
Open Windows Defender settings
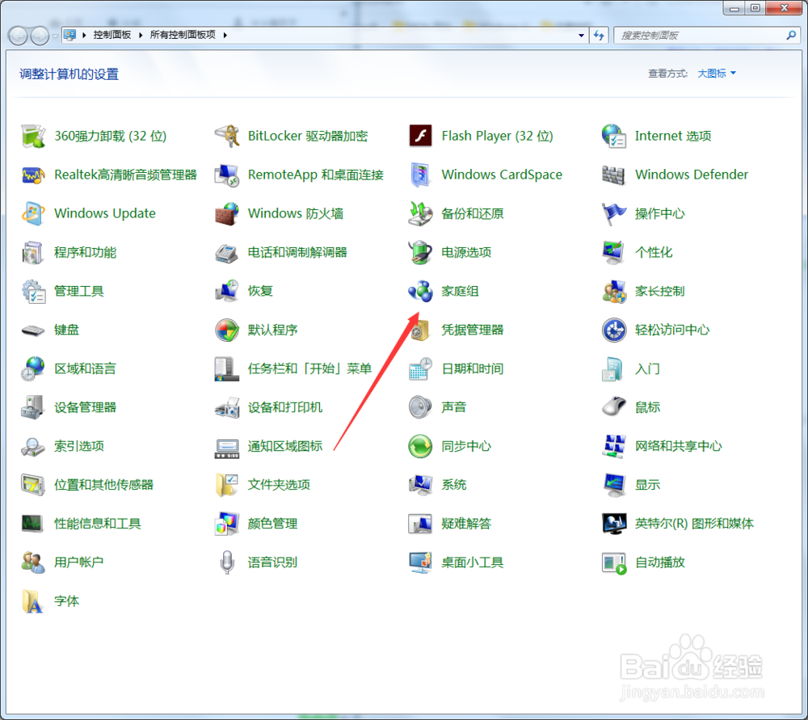coord(692,175)
